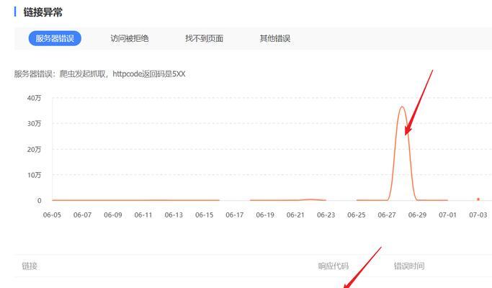The image size is (492, 288).
Task: Click the 服务器错误 httpcode 5XX description text
Action: coord(100,74)
